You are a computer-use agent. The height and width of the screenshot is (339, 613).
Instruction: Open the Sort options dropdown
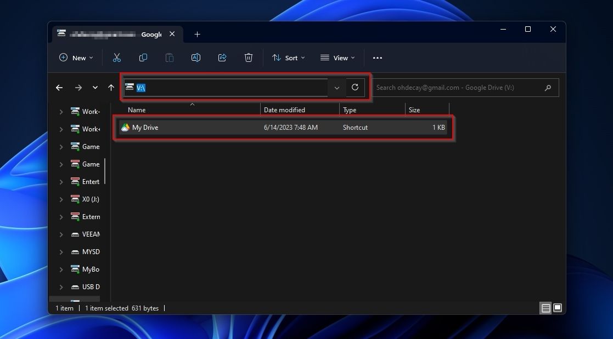[289, 58]
